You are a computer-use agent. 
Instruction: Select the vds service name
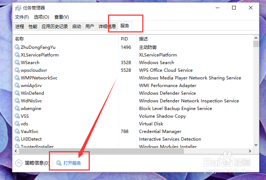coord(24,124)
